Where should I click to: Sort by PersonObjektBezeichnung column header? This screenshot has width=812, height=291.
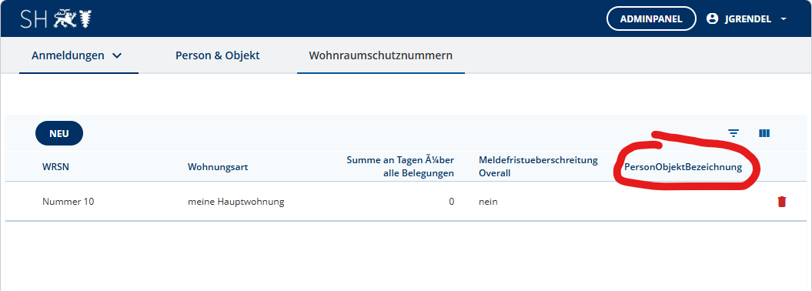coord(683,167)
